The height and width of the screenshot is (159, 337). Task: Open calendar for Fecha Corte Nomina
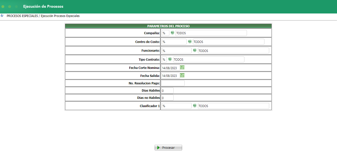pyautogui.click(x=182, y=67)
